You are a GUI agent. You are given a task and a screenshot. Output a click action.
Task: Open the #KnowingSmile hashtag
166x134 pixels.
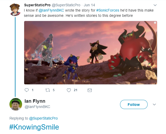point(34,127)
